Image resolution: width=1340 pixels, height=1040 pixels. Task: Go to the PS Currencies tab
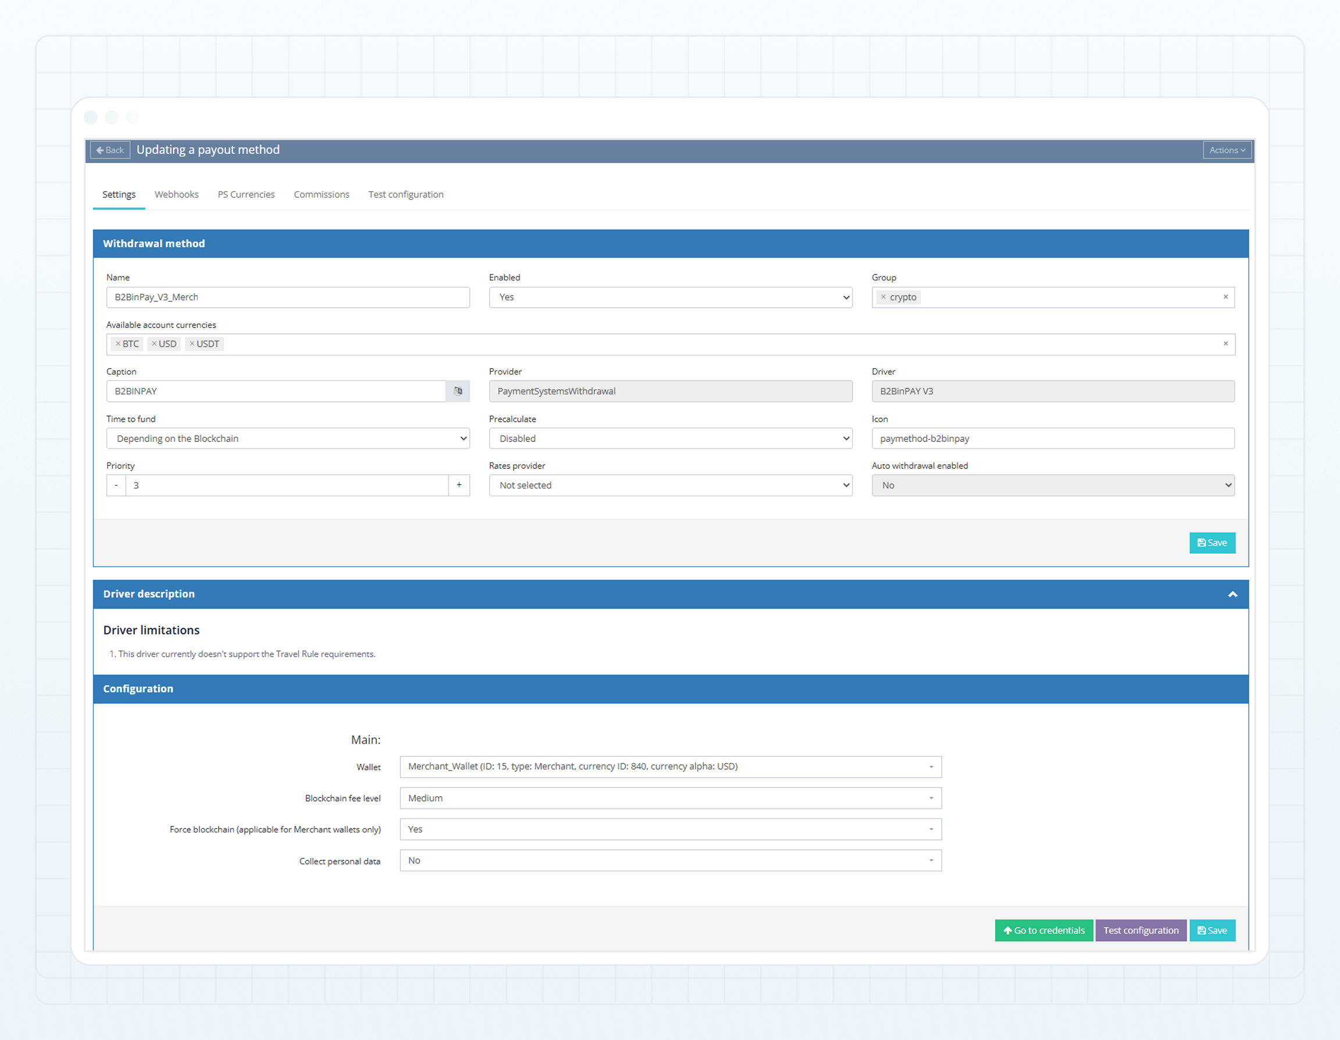point(246,194)
